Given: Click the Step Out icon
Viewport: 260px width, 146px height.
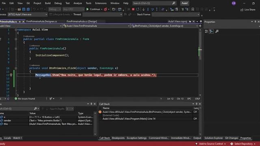Looking at the screenshot, I should [157, 9].
